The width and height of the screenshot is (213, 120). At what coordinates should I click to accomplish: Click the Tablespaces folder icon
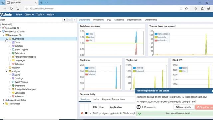[x=7, y=104]
